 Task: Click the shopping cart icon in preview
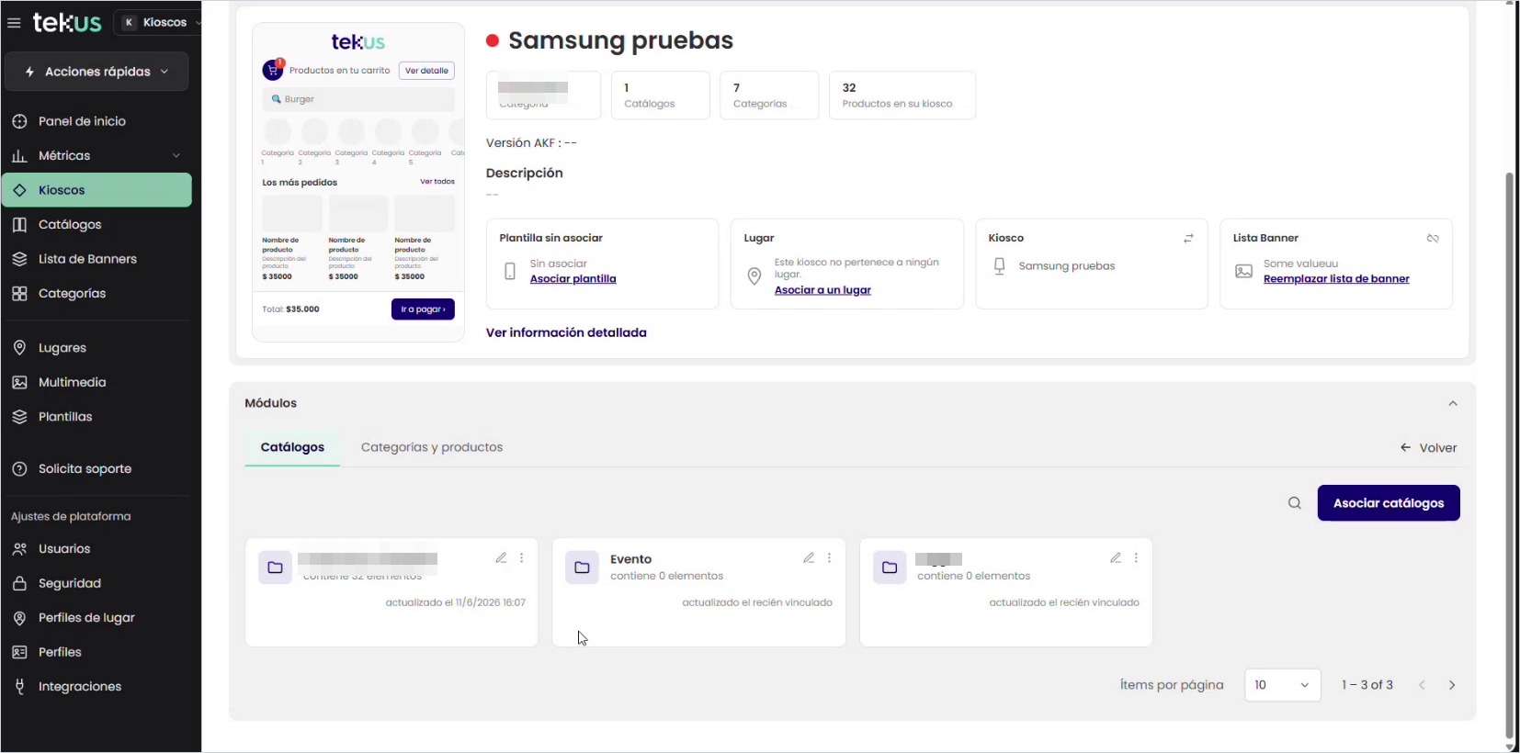coord(273,70)
